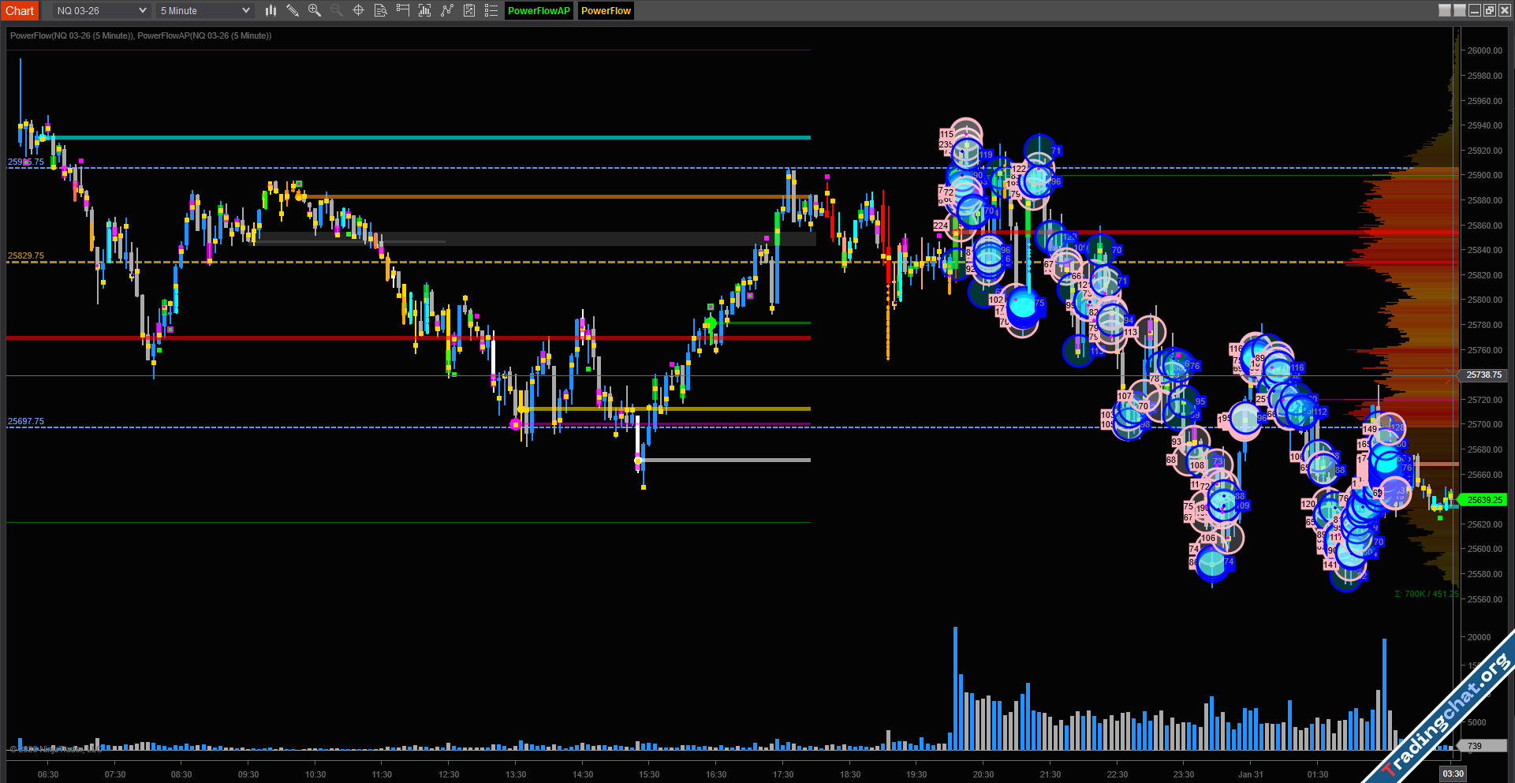Open the Drawing Tools pencil icon
1515x783 pixels.
point(293,10)
